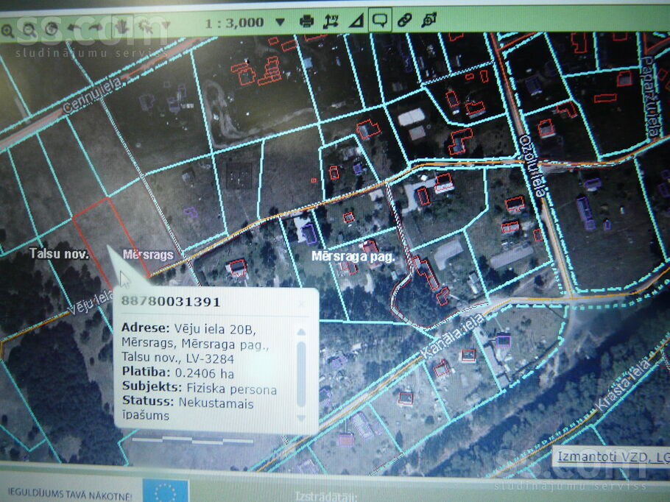Click the Izmantoti VZD attribution link
This screenshot has width=670, height=502.
pos(613,456)
